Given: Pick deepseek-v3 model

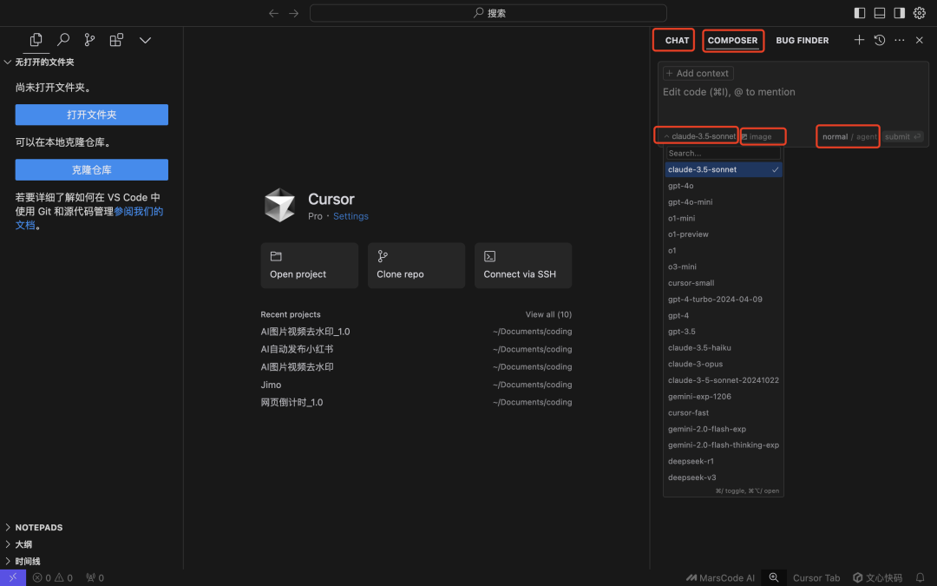Looking at the screenshot, I should tap(723, 477).
